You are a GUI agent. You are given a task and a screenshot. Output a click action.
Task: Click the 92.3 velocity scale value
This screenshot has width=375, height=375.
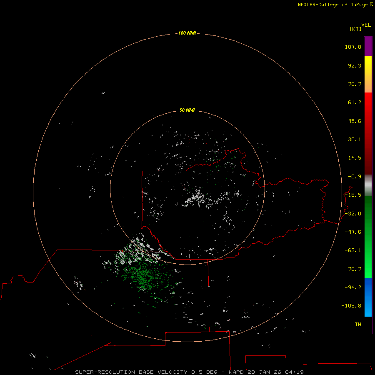355,65
